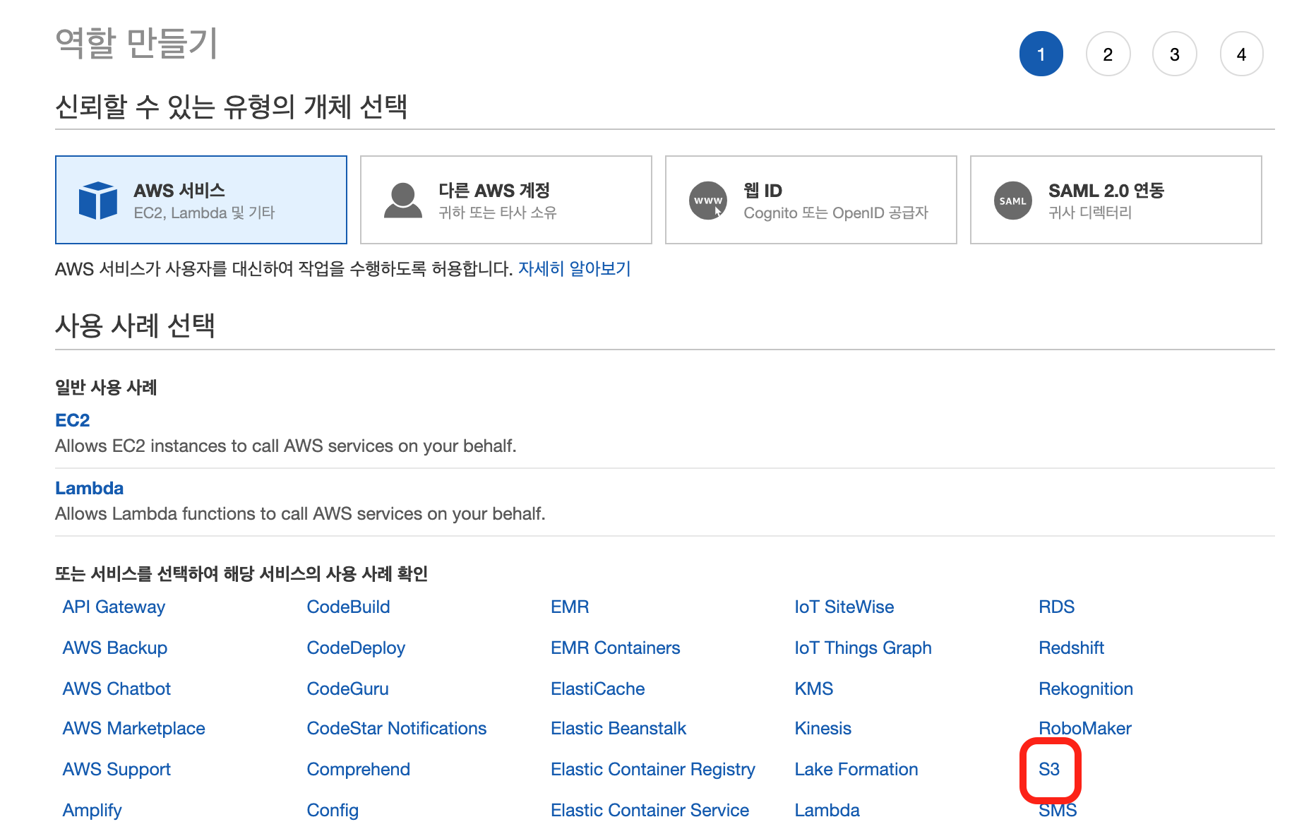Click the person silhouette account icon

tap(403, 201)
